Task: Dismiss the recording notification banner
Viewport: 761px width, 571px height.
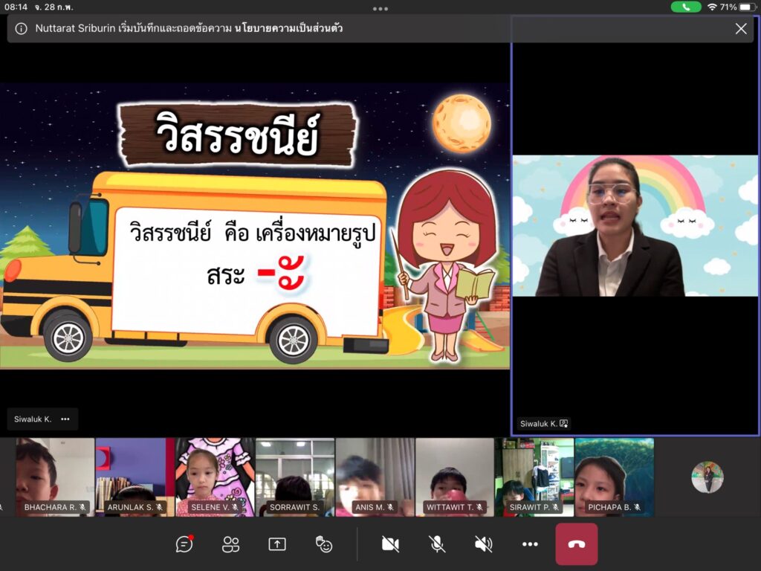Action: point(741,29)
